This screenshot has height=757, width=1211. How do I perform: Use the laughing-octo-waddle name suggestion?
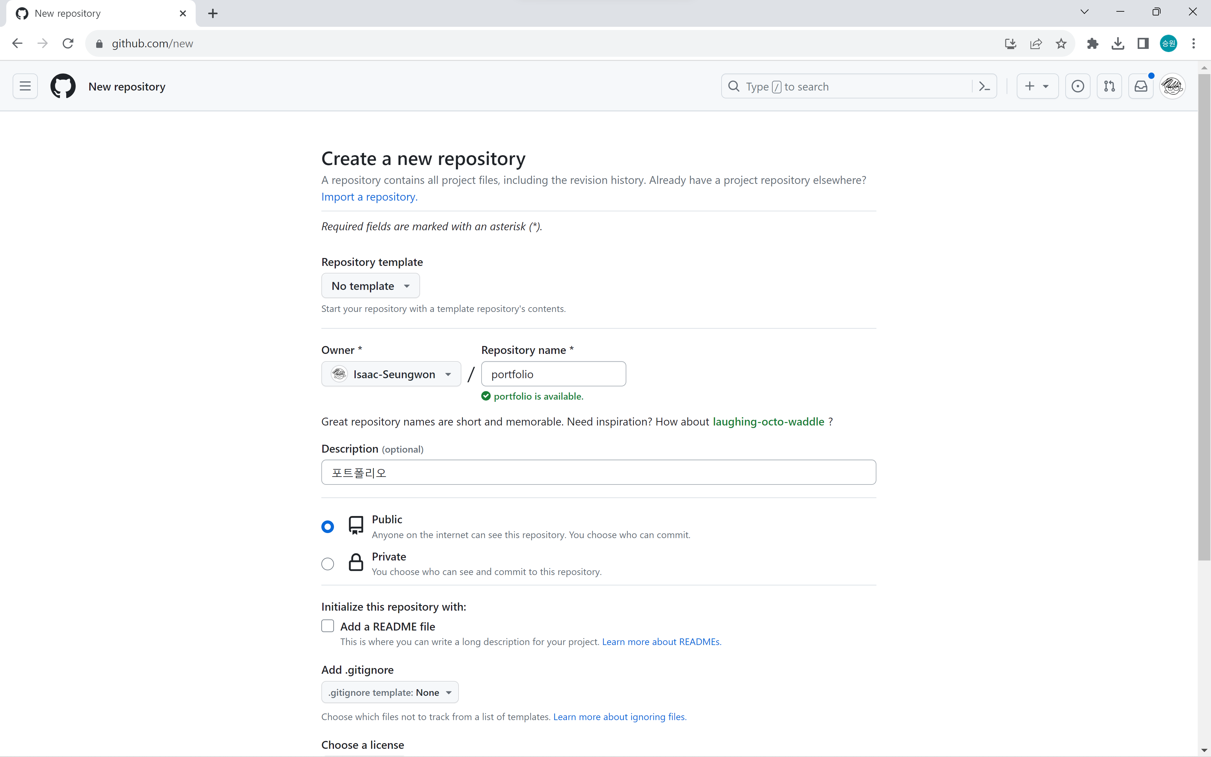click(768, 422)
